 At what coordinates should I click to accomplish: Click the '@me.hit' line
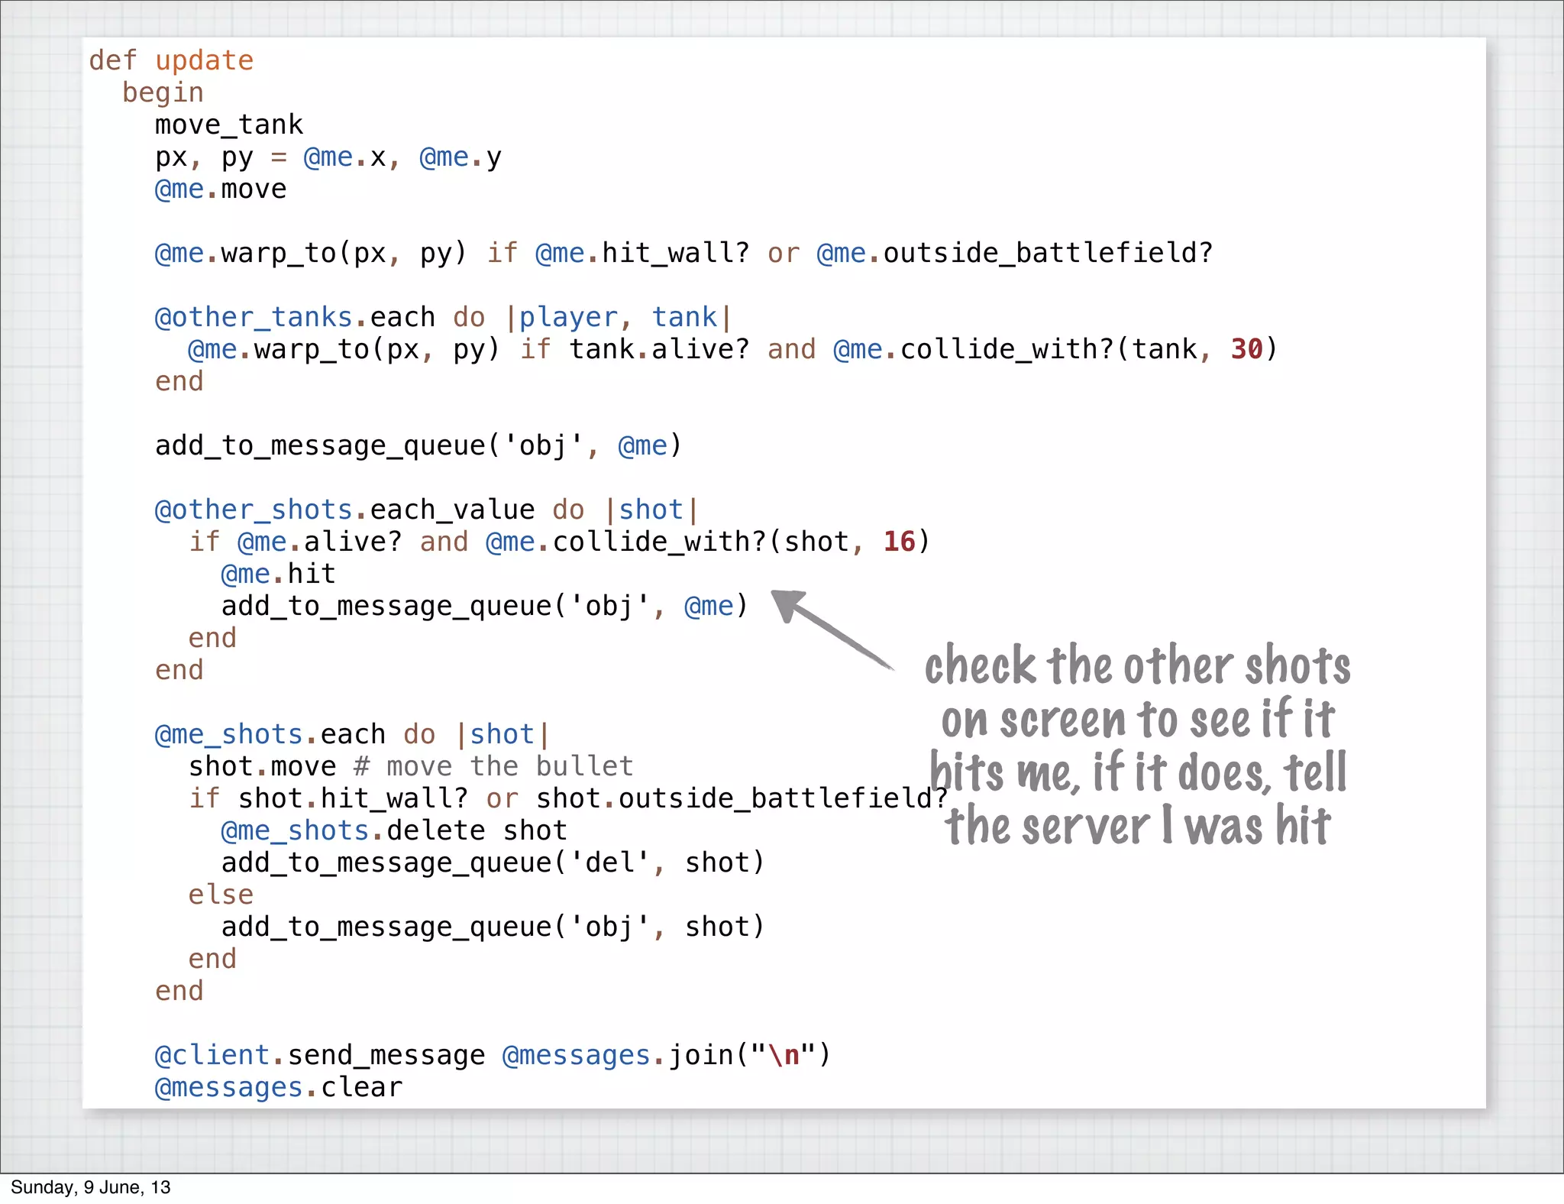point(278,574)
